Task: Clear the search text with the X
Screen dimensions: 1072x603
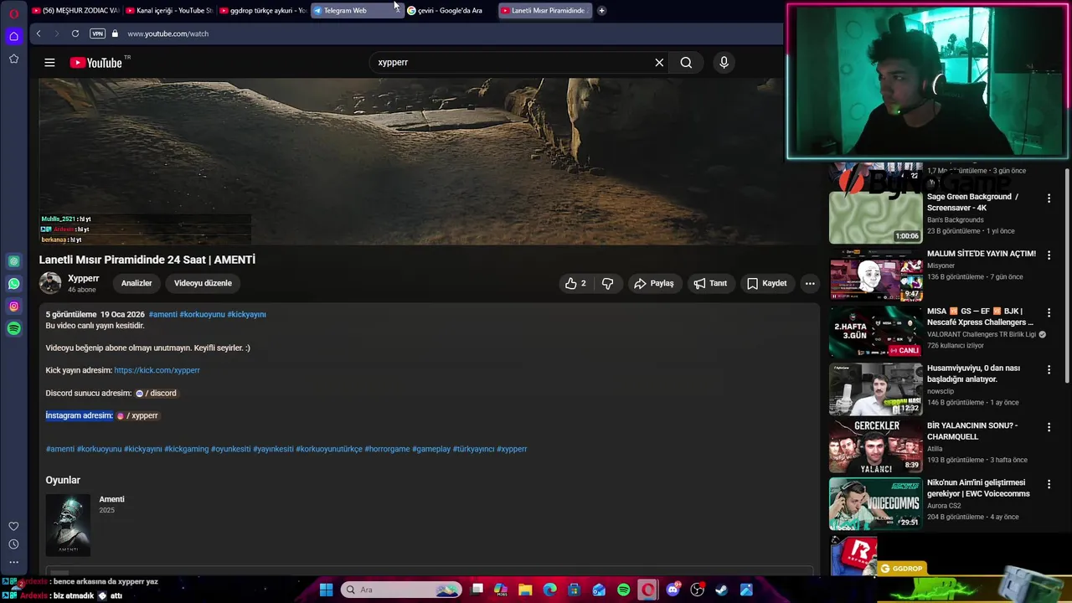Action: pyautogui.click(x=659, y=62)
